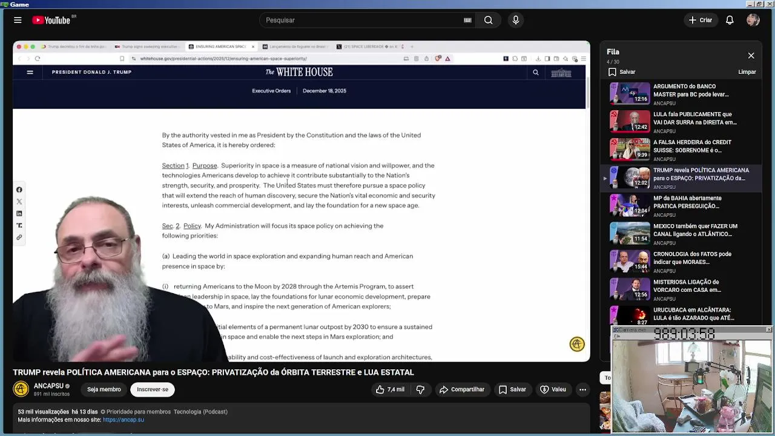
Task: Play URUCUBACA em ALCÂNTARA queue title
Action: 694,314
